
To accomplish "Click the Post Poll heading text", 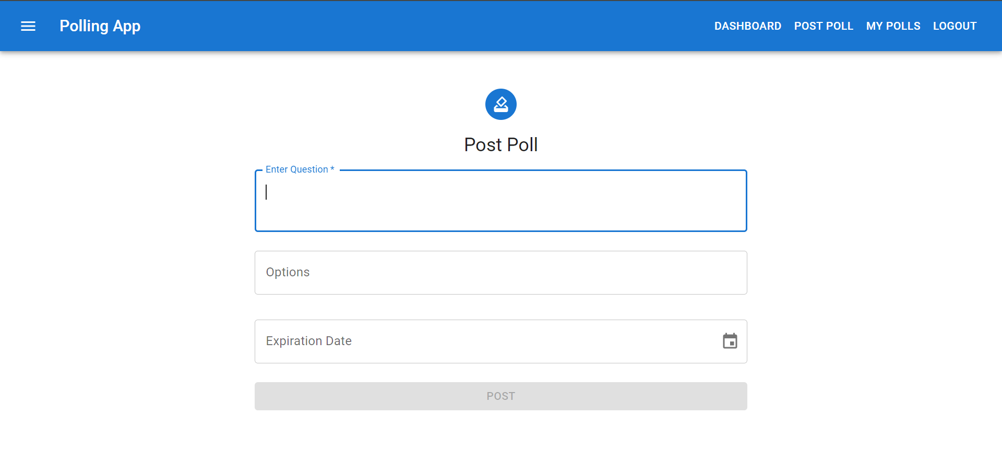I will click(501, 145).
